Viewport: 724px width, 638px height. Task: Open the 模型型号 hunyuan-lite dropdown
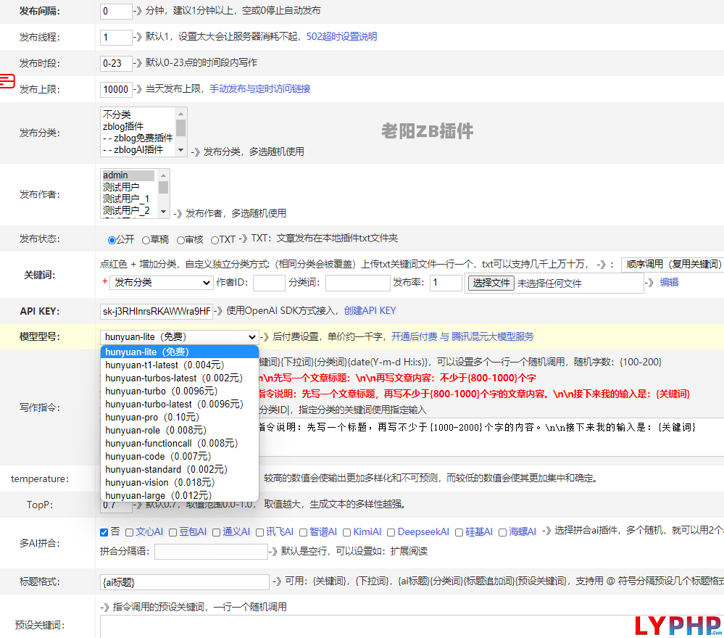tap(179, 337)
